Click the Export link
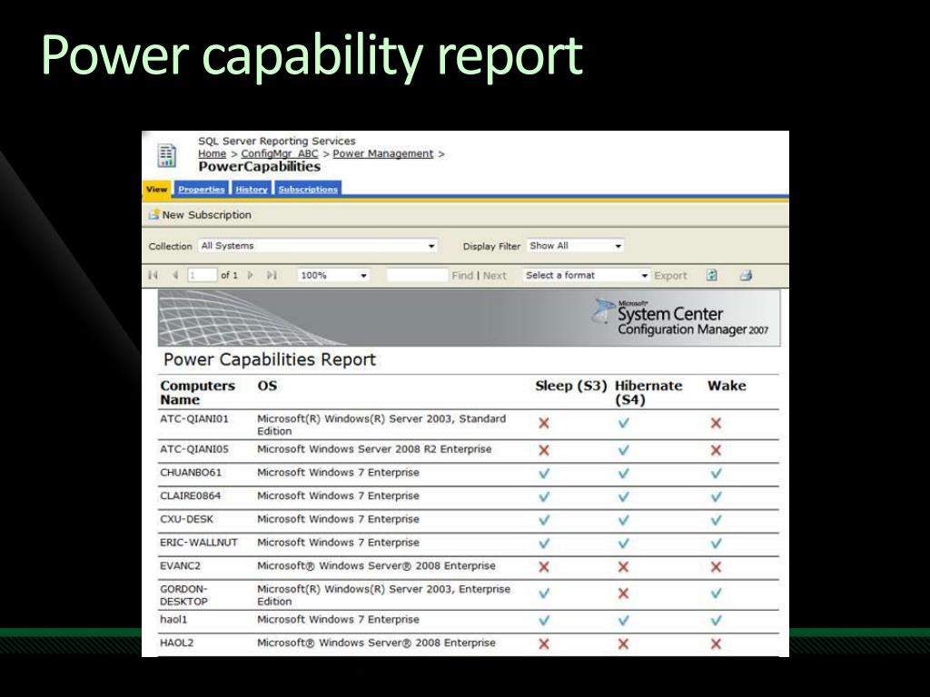 click(670, 276)
